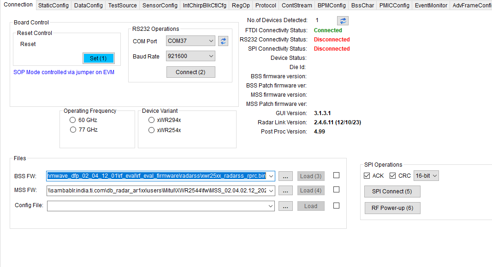Click the RF Power-up (6) button
Screen dimensions: 492x267
[392, 208]
